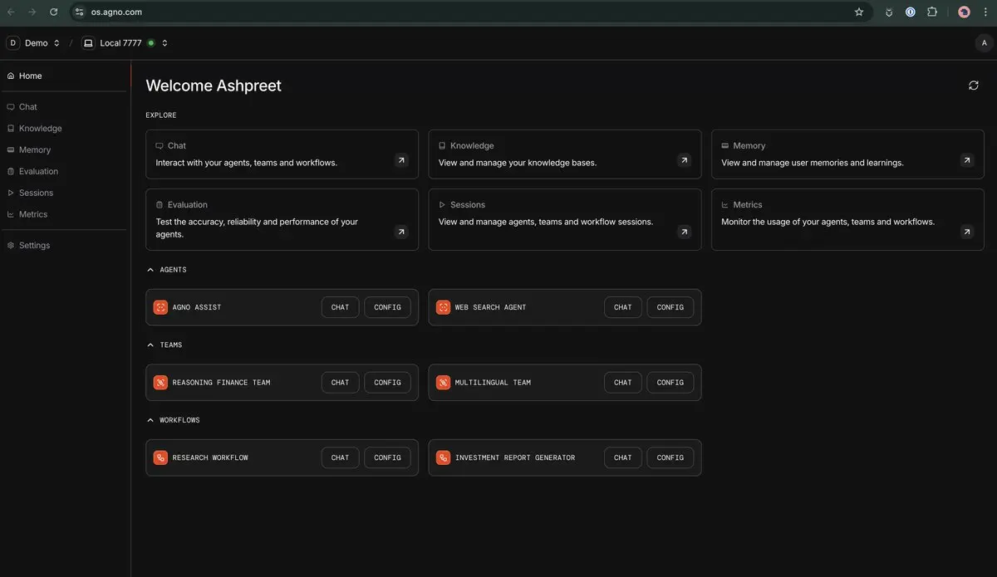Viewport: 997px width, 577px height.
Task: Click Config button for Web Search Agent
Action: [x=670, y=307]
